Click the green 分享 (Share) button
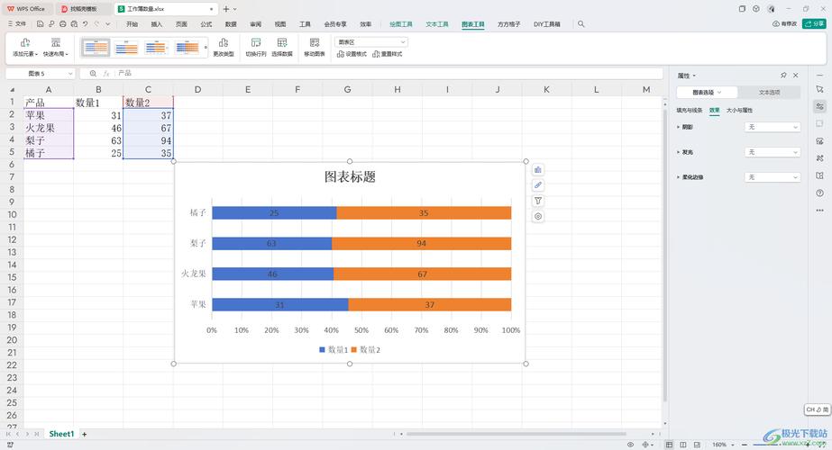This screenshot has width=832, height=450. (x=815, y=24)
